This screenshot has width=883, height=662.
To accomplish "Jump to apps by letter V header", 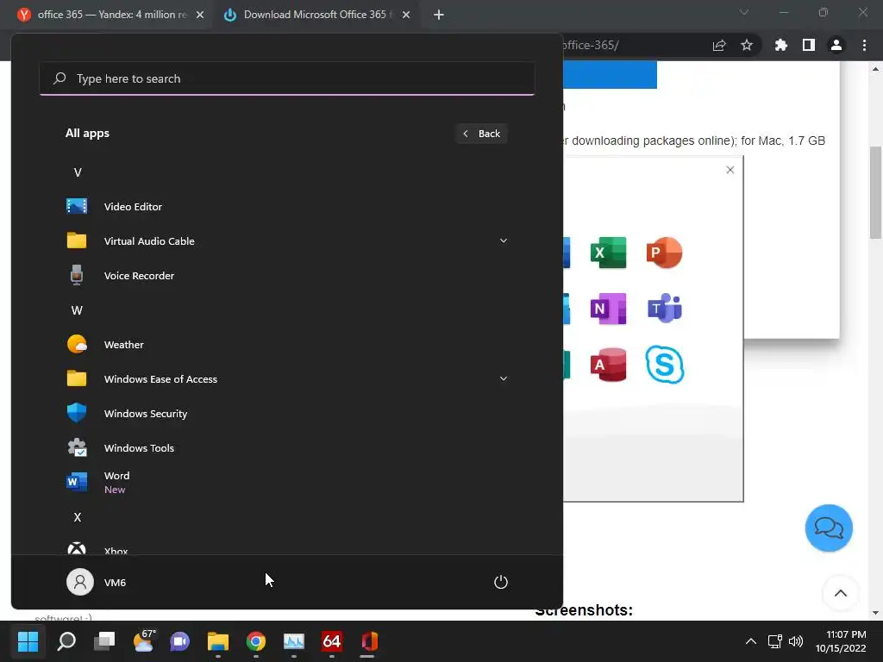I will pos(78,172).
